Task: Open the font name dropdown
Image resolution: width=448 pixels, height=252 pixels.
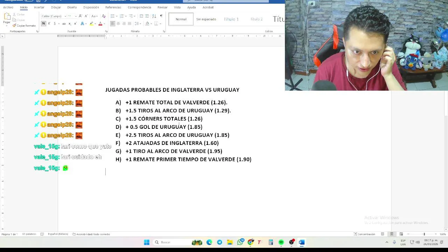Action: tap(65, 16)
